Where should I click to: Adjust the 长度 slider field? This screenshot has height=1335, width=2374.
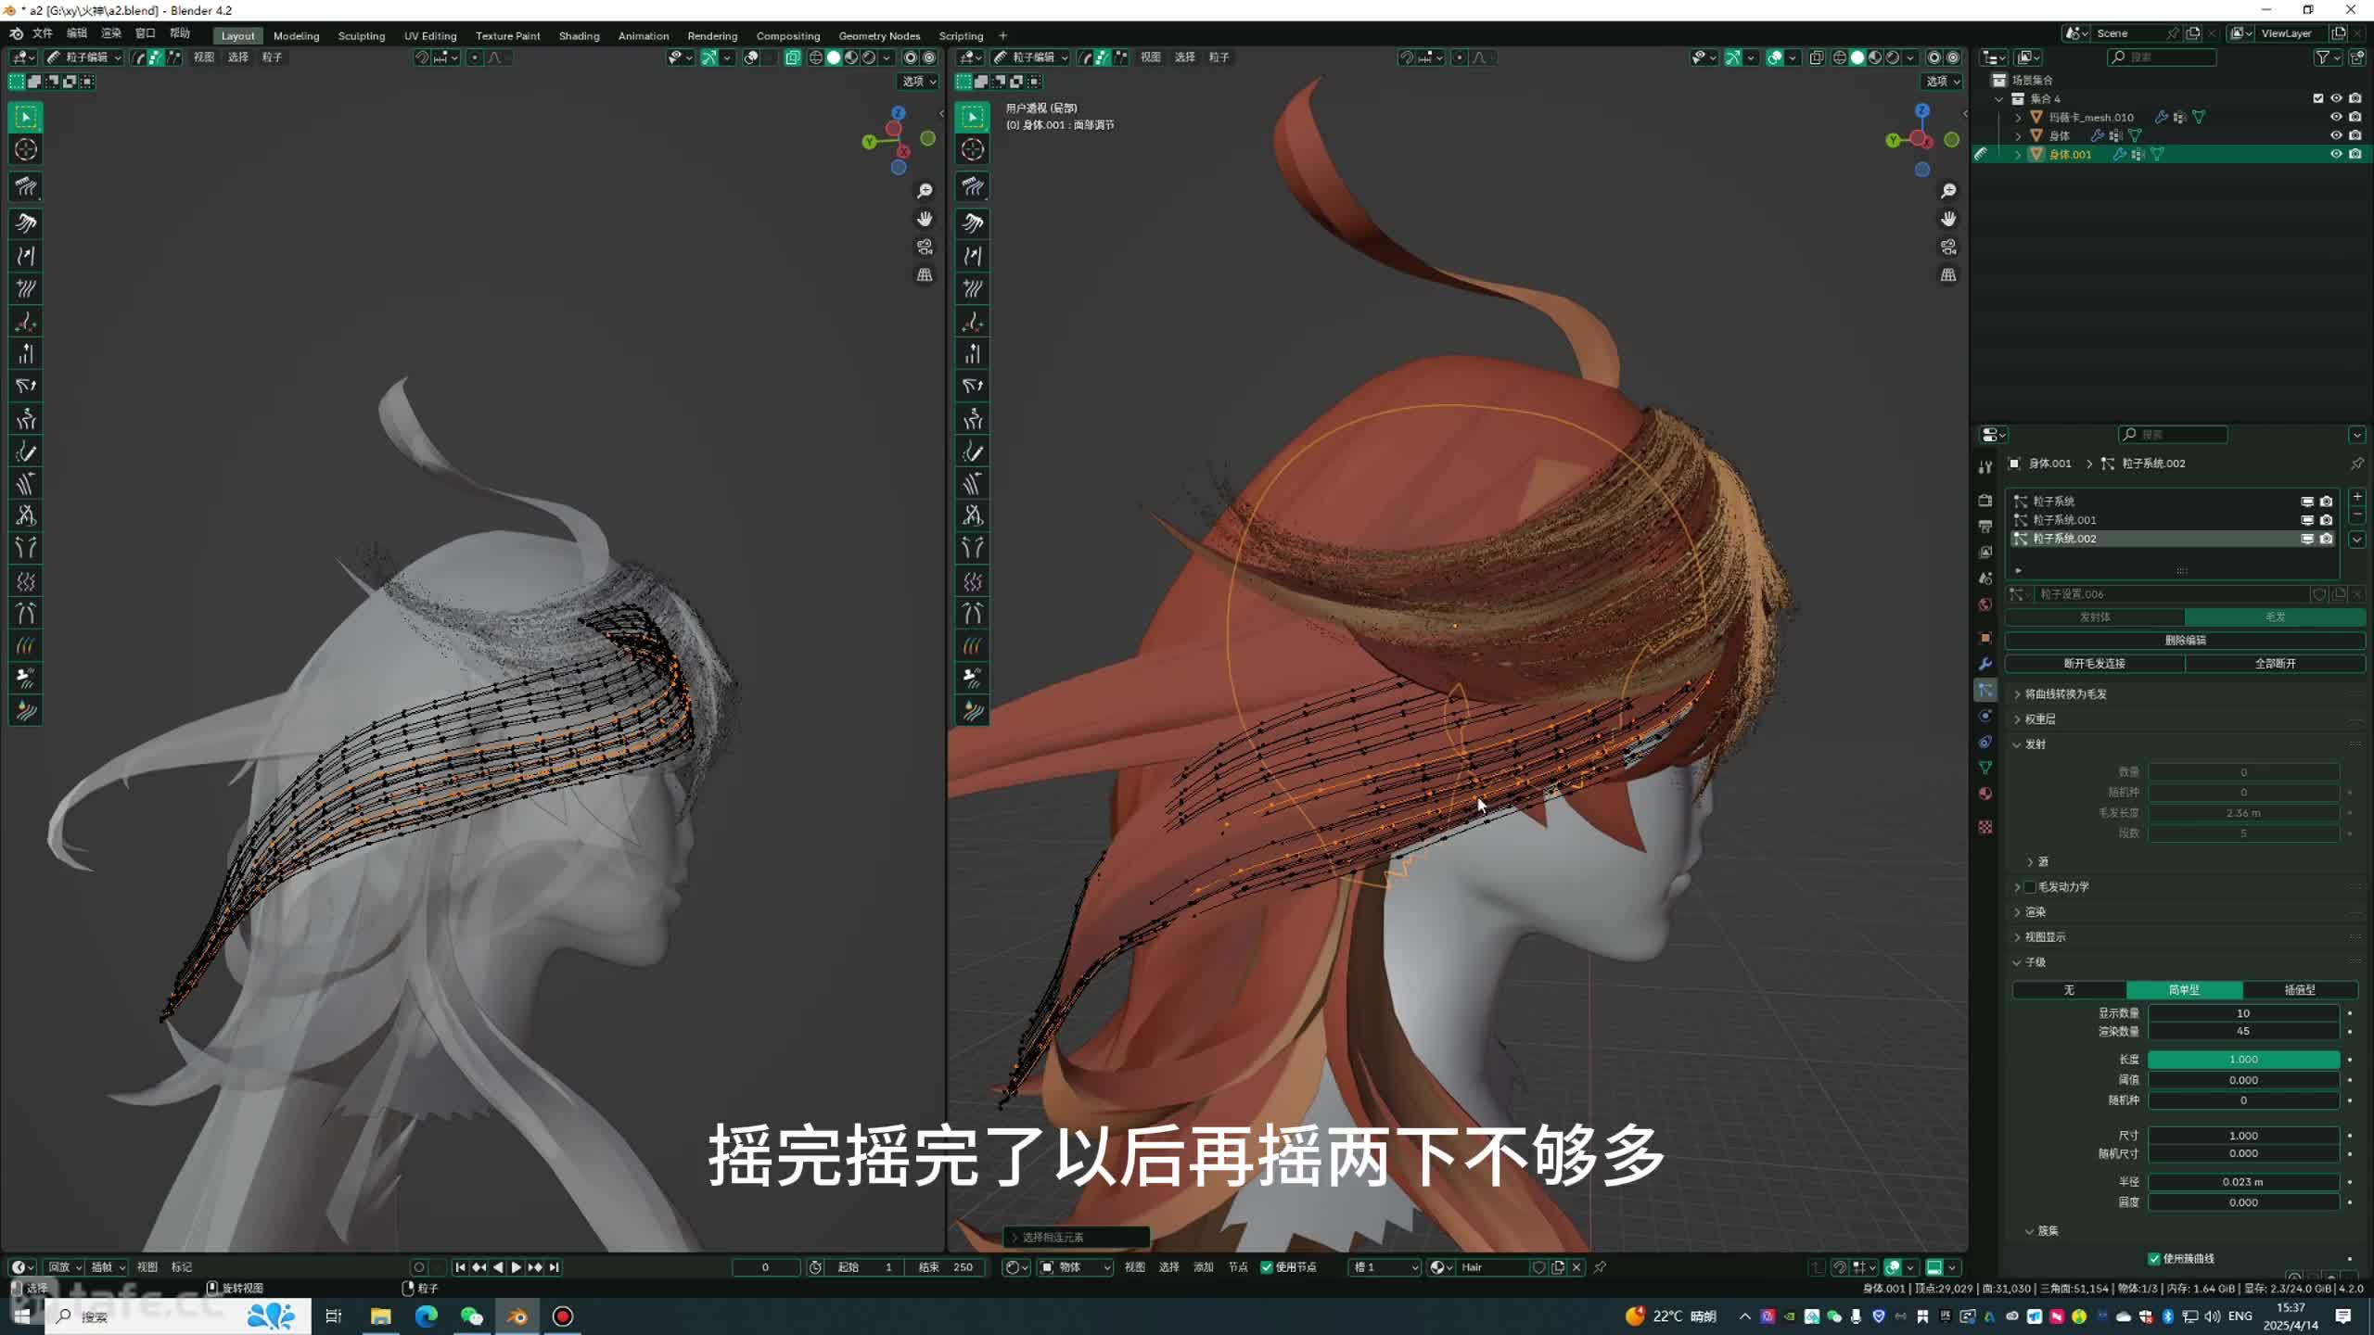click(2243, 1059)
